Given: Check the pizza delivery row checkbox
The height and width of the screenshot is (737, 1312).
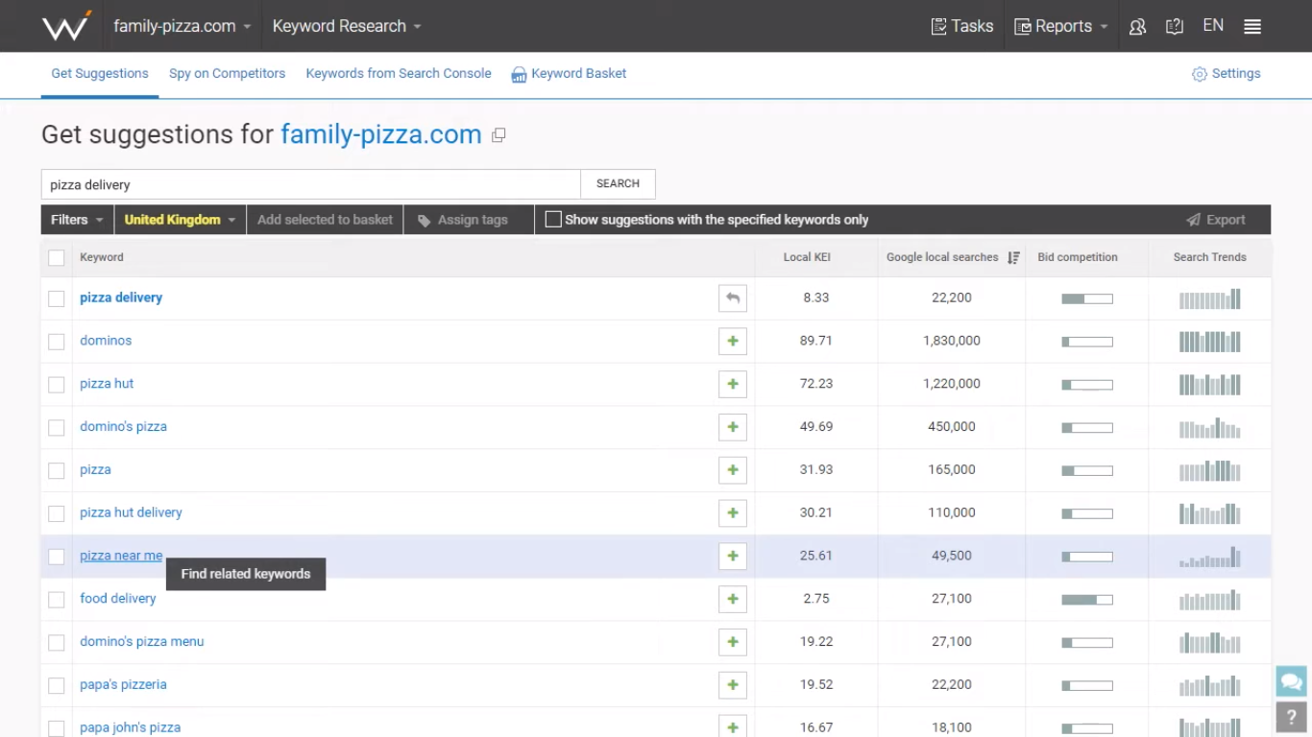Looking at the screenshot, I should [x=57, y=298].
